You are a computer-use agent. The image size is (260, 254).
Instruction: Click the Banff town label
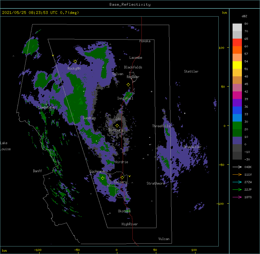coord(37,171)
